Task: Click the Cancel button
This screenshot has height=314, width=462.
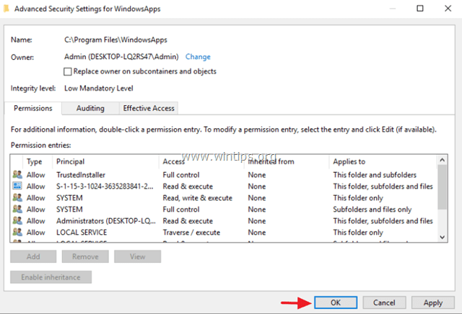Action: pos(384,302)
